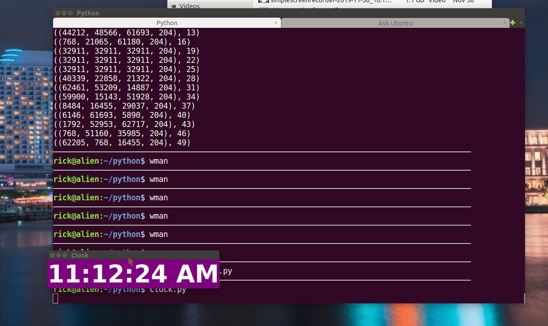Screen dimensions: 548x326
Task: Switch to the Python terminal tab
Action: click(167, 23)
